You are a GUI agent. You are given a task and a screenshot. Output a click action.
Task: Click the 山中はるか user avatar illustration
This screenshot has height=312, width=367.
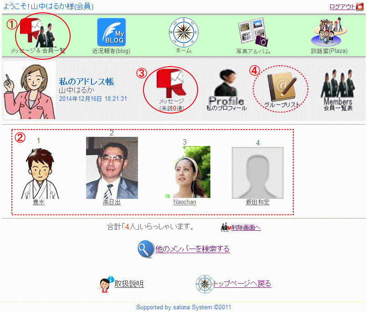[x=29, y=89]
